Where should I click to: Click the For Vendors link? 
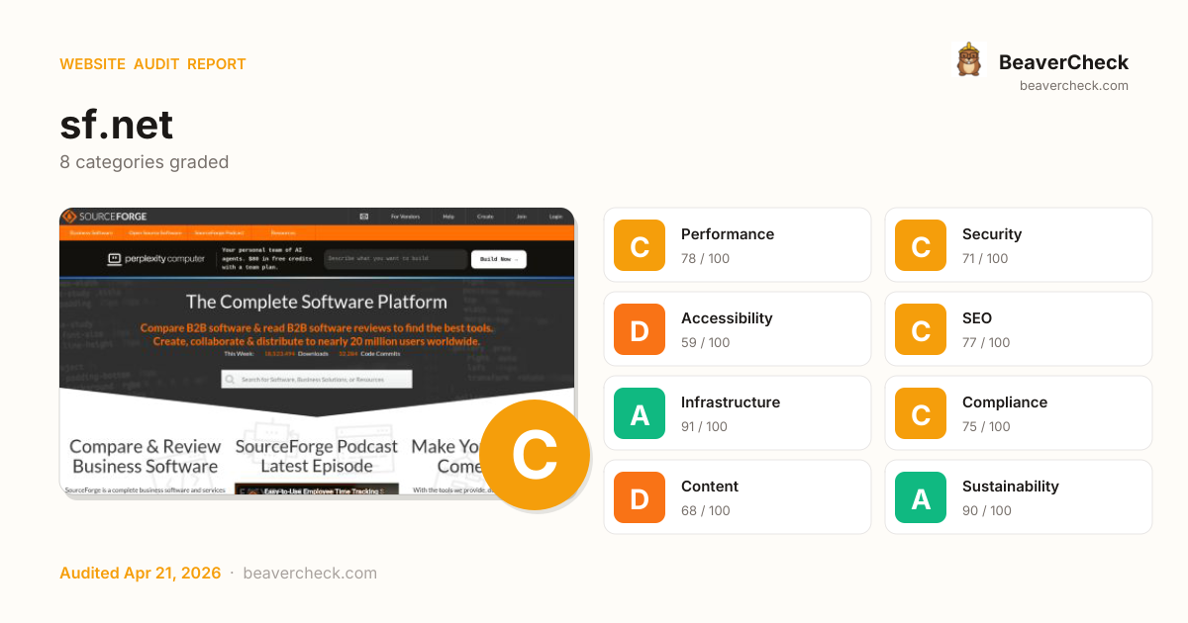(405, 217)
